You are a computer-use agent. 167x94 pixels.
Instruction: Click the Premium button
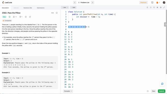[x=143, y=2]
